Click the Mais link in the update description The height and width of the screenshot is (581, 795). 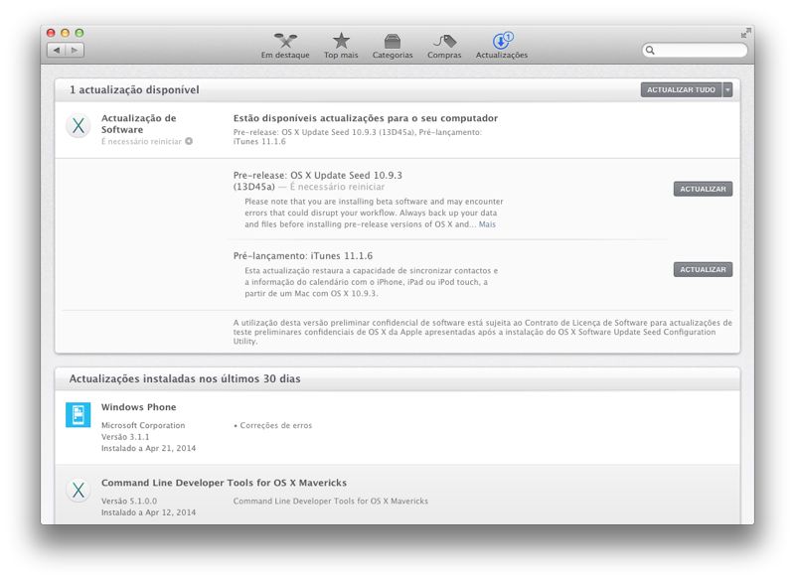[x=487, y=224]
